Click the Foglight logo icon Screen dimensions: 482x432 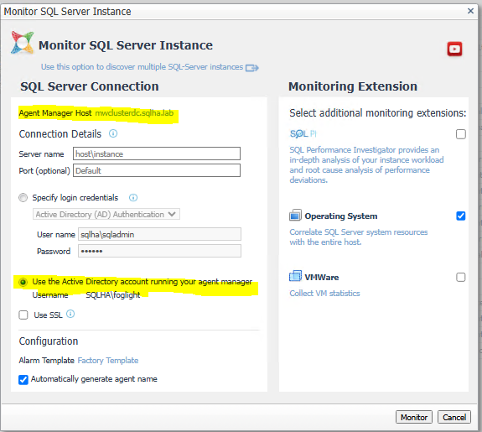(22, 43)
